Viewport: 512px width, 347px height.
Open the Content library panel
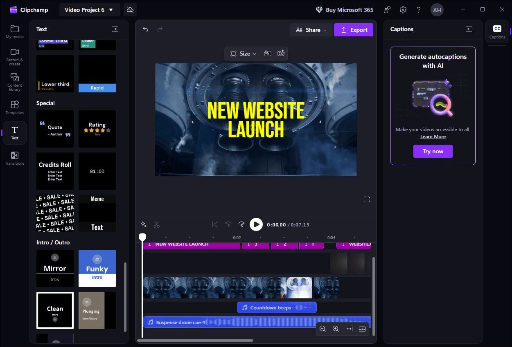(15, 82)
